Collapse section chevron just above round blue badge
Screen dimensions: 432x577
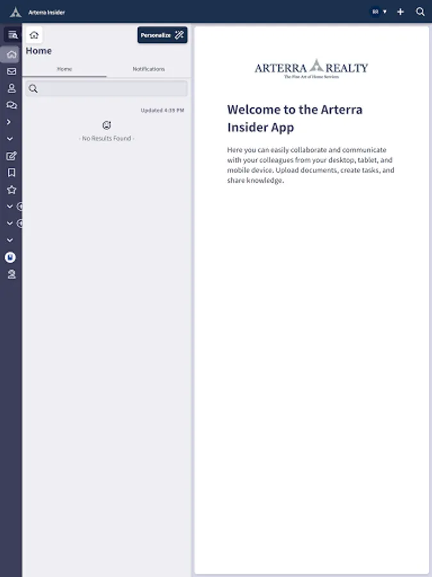click(10, 240)
